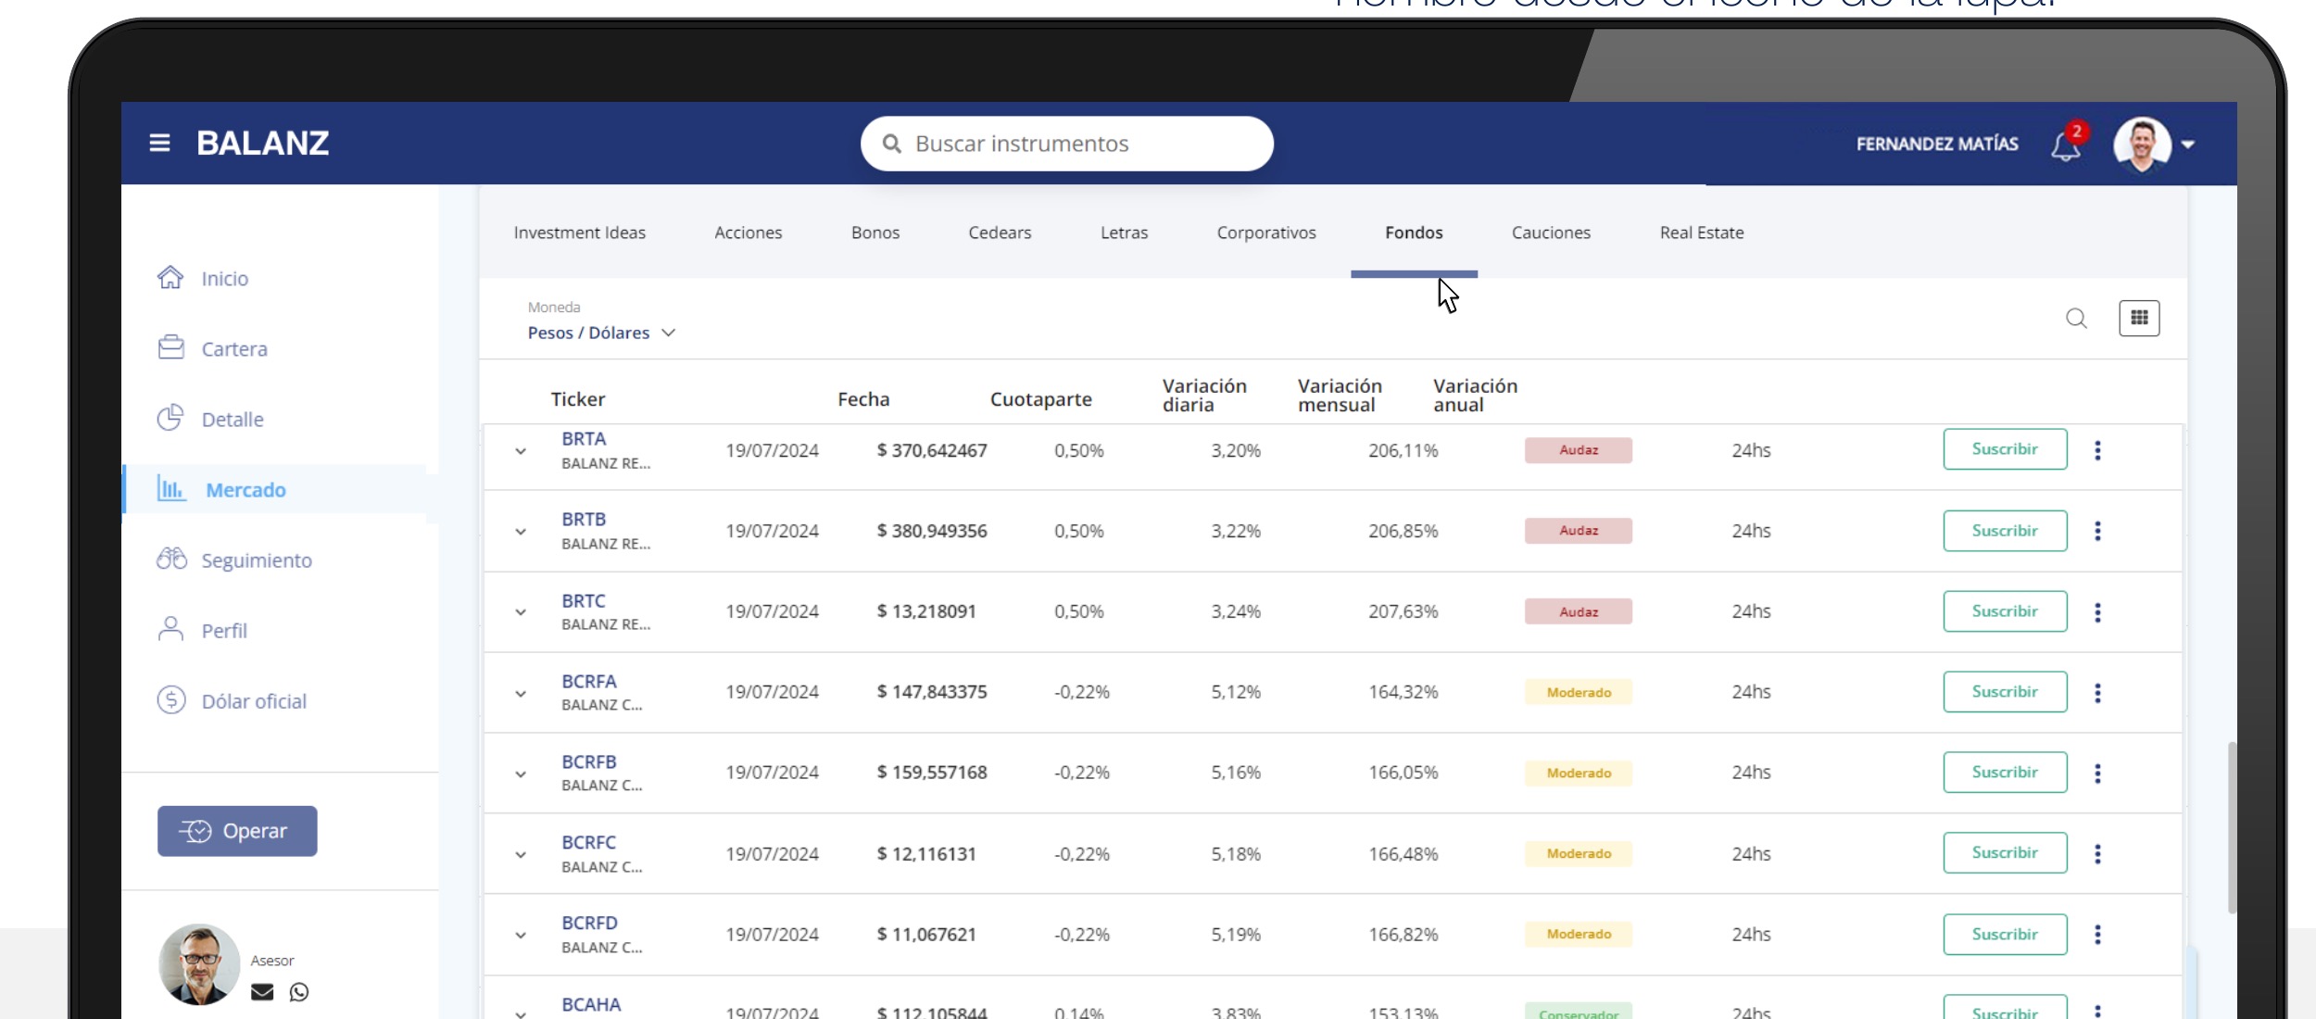Expand the account menu caret

click(x=2188, y=145)
